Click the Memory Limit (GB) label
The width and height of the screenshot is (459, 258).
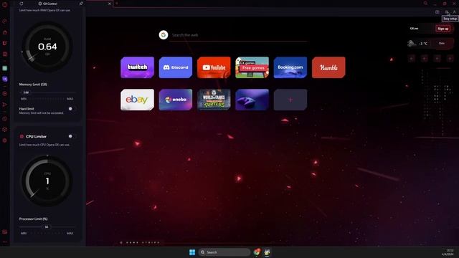[33, 85]
